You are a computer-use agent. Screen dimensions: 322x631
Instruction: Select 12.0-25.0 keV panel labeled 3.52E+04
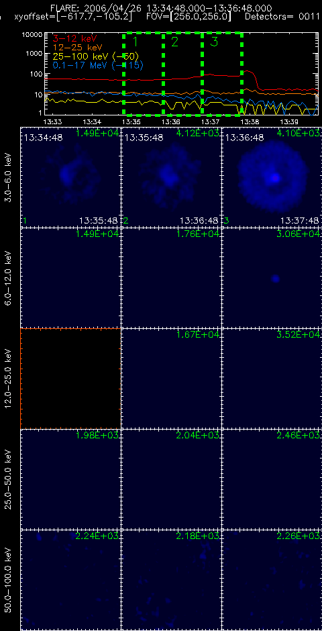272,379
